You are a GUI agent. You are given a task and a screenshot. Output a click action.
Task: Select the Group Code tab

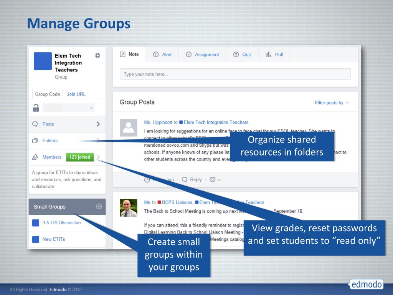[x=48, y=94]
